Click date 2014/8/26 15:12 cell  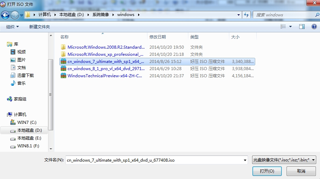click(165, 62)
